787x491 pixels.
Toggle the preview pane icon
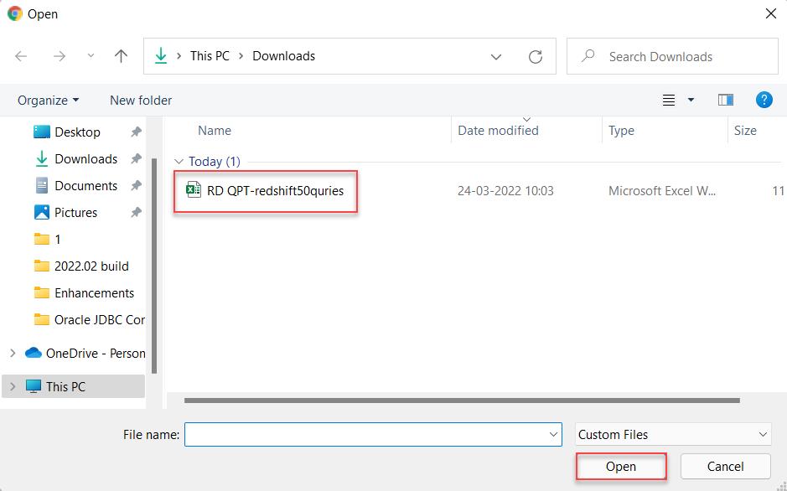(x=725, y=101)
